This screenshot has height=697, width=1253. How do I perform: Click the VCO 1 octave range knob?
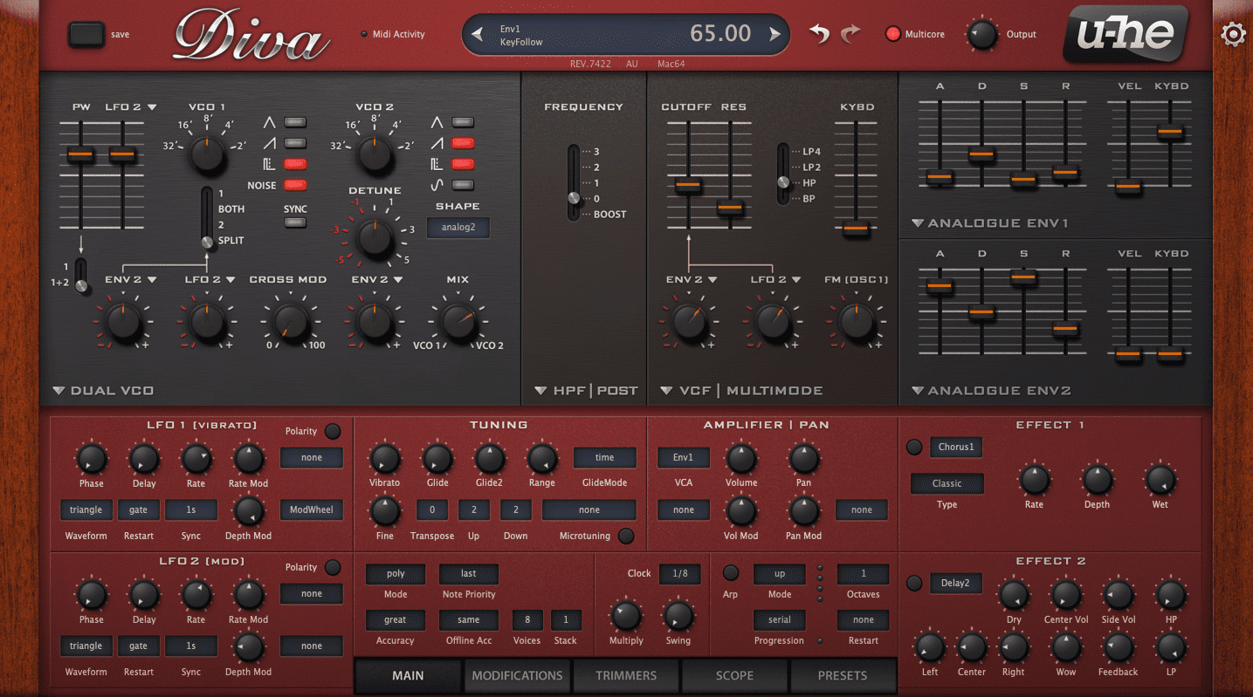[x=207, y=154]
